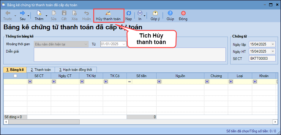Click the Khoản column header
This screenshot has height=135, width=281.
point(264,76)
